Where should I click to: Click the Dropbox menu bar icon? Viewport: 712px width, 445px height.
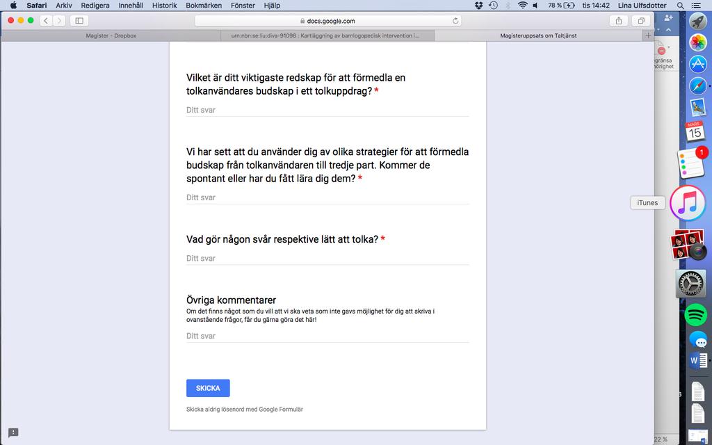pyautogui.click(x=478, y=6)
